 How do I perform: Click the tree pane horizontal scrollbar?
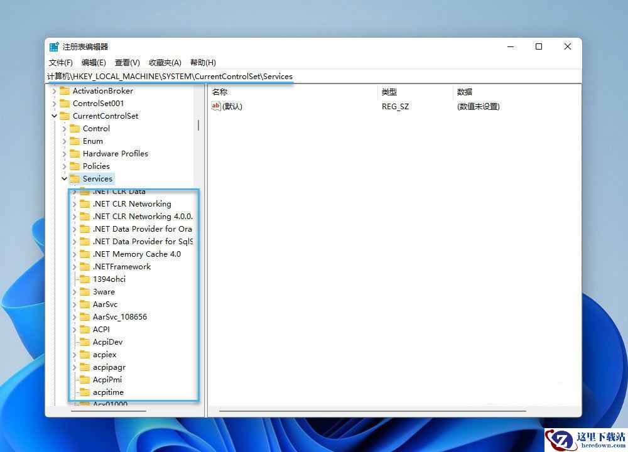(x=109, y=411)
